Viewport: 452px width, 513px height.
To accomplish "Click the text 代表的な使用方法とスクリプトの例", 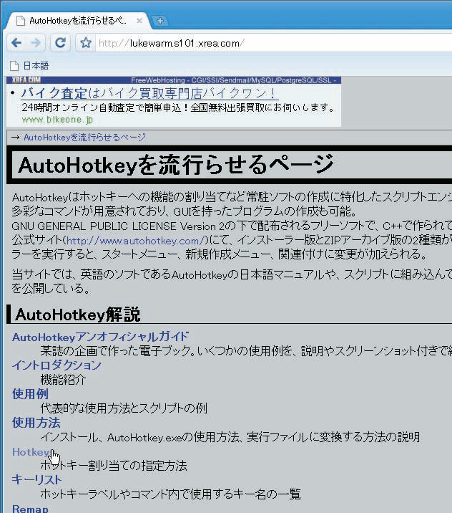I will tap(124, 408).
